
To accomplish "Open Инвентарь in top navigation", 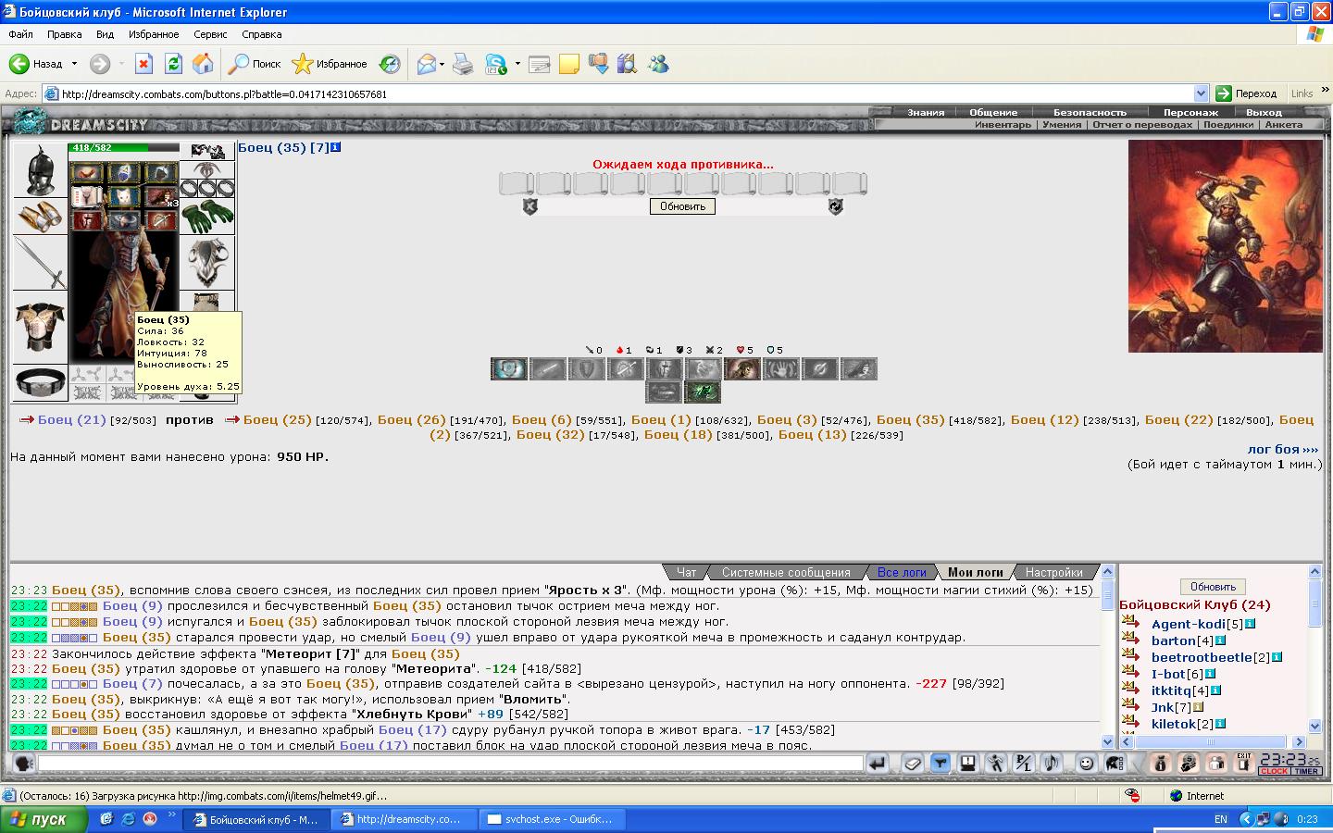I will pyautogui.click(x=1003, y=124).
